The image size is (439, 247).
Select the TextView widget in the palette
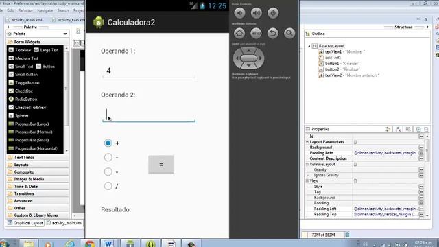(x=20, y=50)
